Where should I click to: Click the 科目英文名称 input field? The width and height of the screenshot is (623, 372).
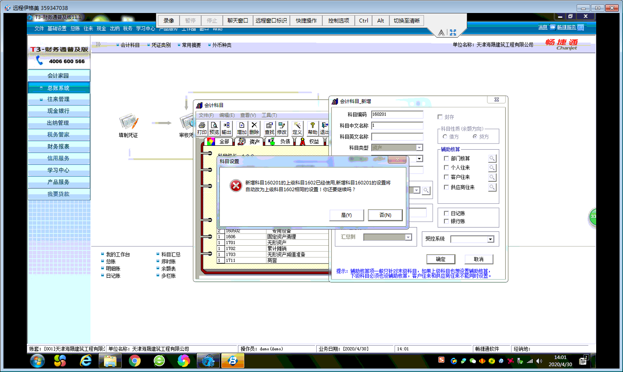pyautogui.click(x=397, y=137)
